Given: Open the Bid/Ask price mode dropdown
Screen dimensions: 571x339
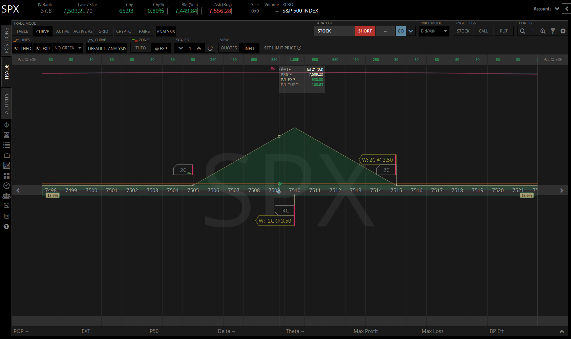Looking at the screenshot, I should click(434, 31).
